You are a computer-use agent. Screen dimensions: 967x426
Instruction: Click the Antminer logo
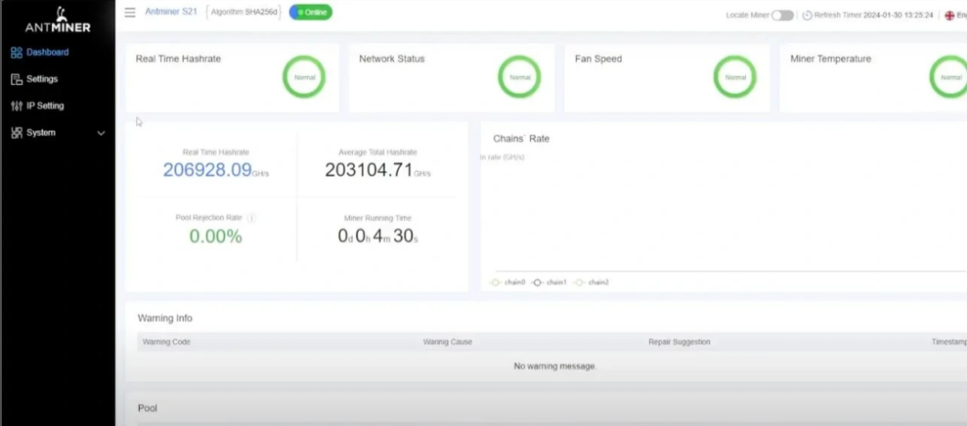coord(58,20)
